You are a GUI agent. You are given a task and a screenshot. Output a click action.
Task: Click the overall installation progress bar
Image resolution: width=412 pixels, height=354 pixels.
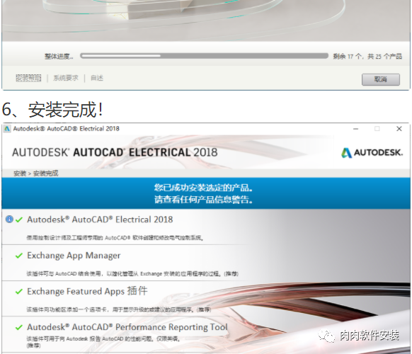click(x=204, y=56)
